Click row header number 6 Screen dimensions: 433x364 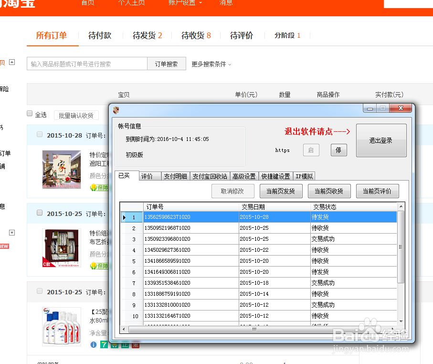click(132, 272)
